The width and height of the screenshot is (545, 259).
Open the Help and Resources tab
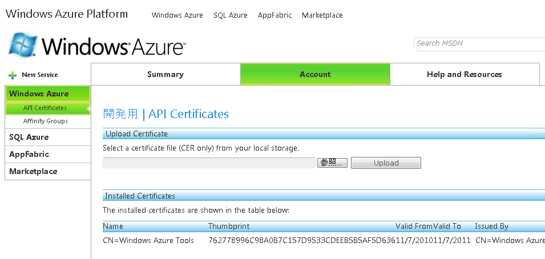pyautogui.click(x=465, y=74)
